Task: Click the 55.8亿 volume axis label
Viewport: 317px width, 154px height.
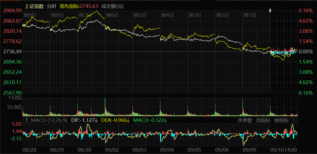Action: [14, 108]
